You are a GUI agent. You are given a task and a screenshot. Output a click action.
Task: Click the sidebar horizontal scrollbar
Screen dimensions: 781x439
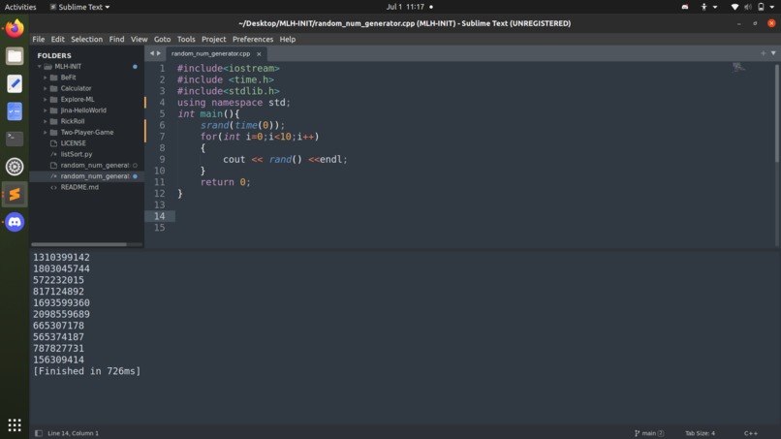78,244
